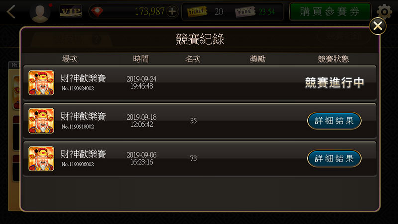398x224 pixels.
Task: Click the 名次 column header
Action: pyautogui.click(x=193, y=59)
